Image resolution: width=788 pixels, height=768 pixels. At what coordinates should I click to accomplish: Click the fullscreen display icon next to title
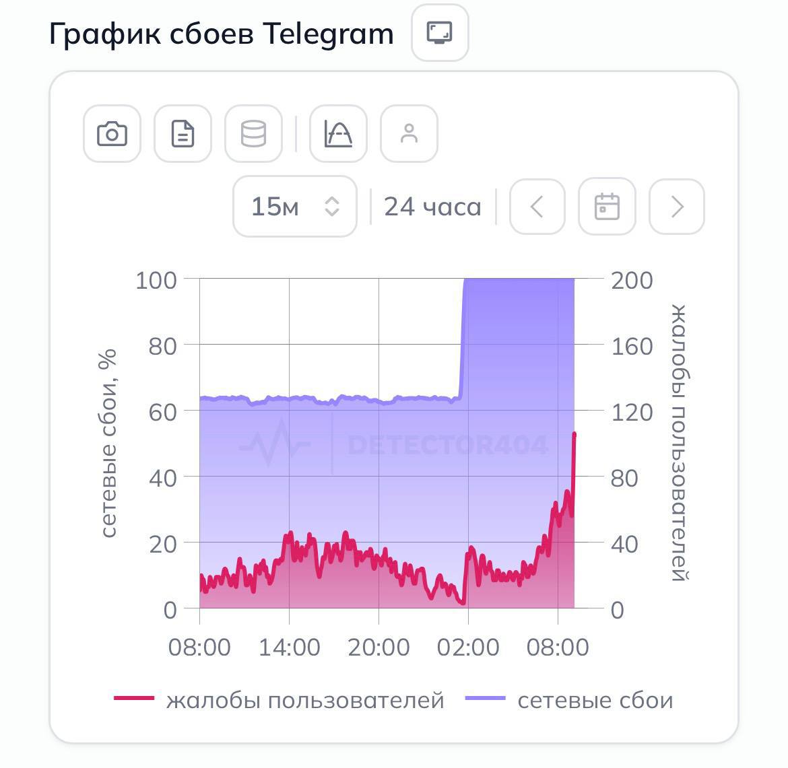point(440,33)
